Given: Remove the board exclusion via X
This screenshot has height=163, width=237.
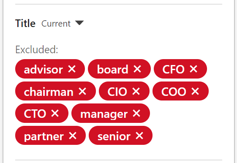Looking at the screenshot, I should pyautogui.click(x=137, y=69).
